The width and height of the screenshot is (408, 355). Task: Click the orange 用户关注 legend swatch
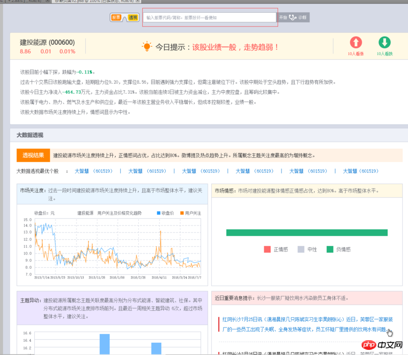[x=182, y=213]
